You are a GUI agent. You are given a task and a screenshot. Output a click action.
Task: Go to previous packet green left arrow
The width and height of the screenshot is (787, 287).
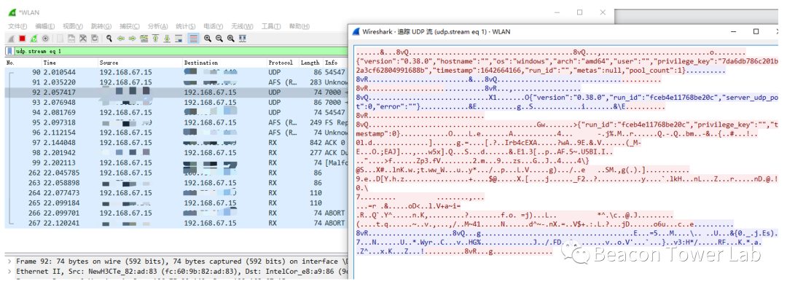tap(121, 39)
